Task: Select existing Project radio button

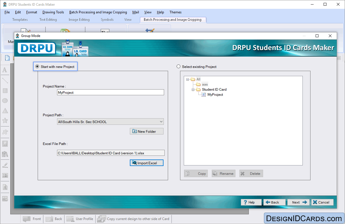Action: click(x=179, y=67)
